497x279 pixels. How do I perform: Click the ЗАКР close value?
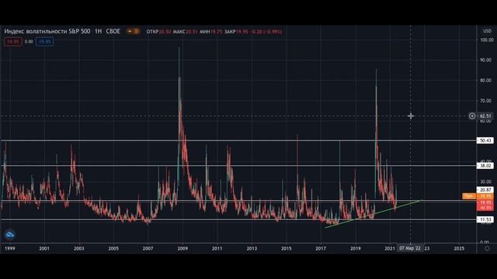click(242, 32)
